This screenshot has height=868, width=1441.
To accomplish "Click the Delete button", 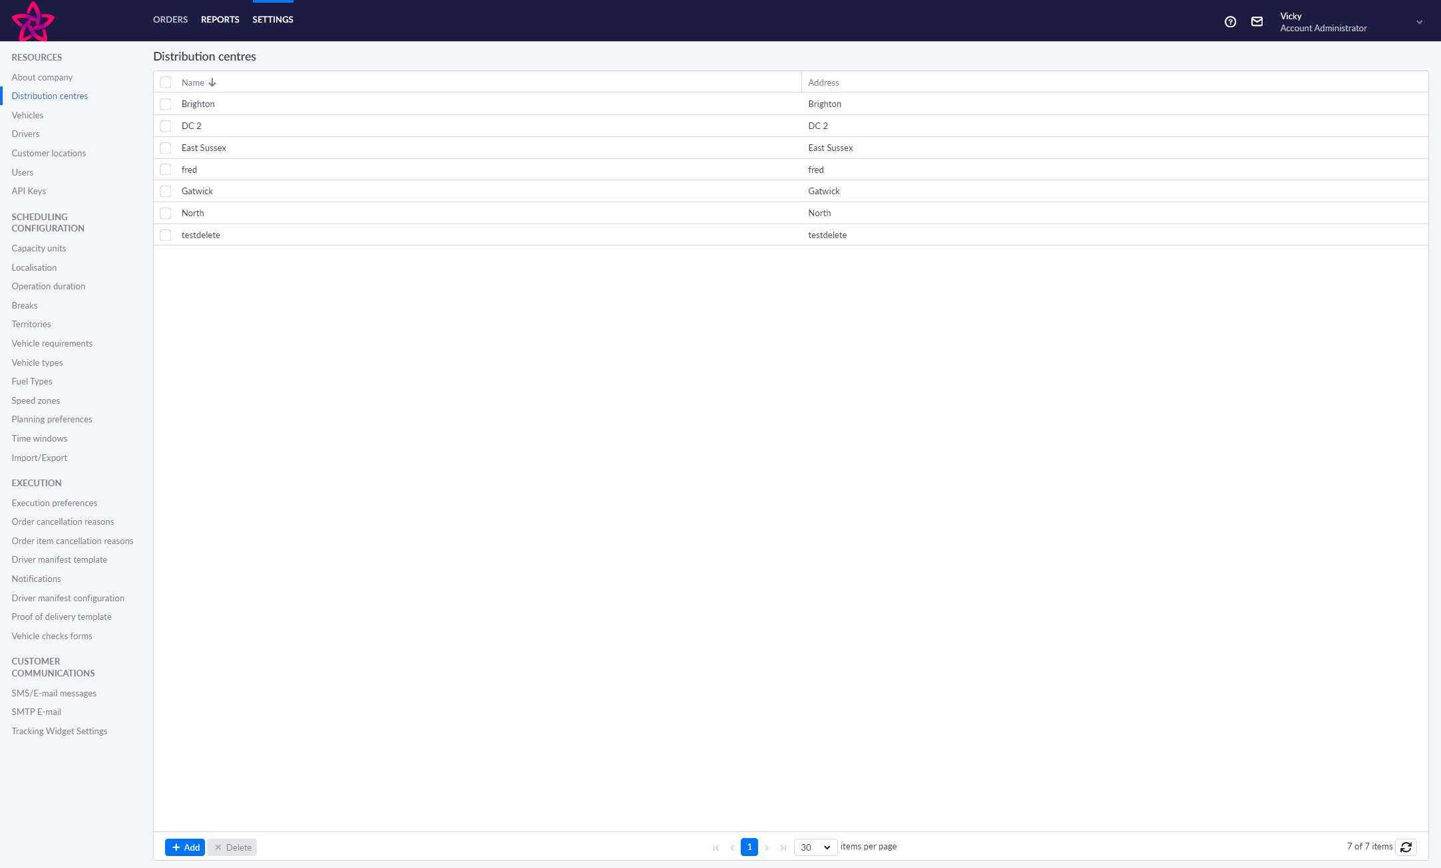I will [x=232, y=847].
